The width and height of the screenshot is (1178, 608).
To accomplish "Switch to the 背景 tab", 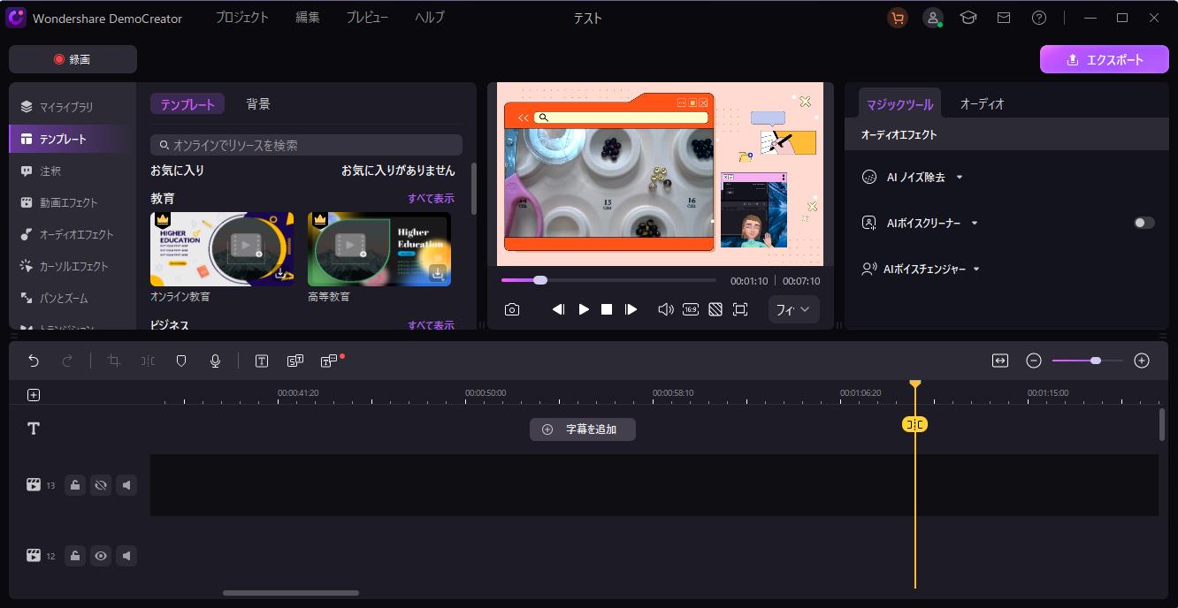I will pyautogui.click(x=258, y=103).
